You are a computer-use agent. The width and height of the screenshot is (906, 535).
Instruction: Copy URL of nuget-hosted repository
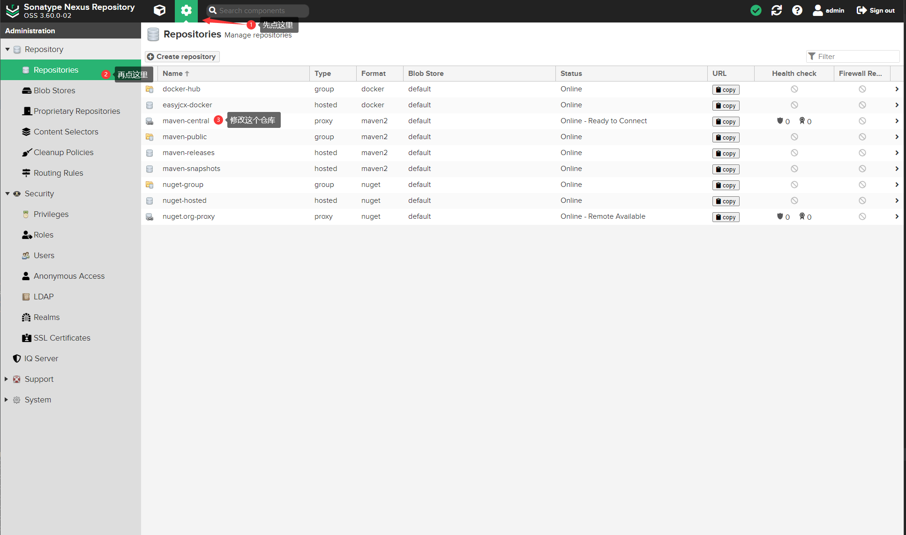726,201
